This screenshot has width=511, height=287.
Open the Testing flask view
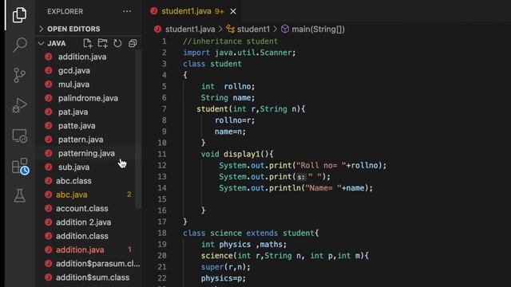pos(19,195)
